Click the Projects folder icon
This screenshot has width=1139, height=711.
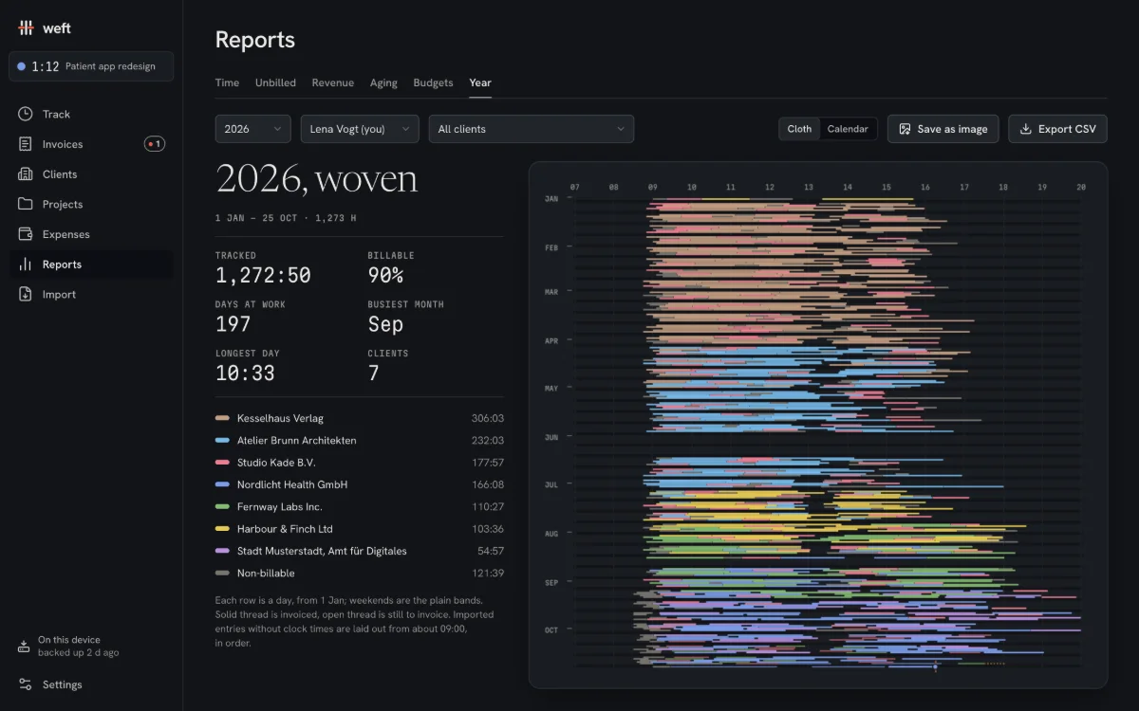[26, 204]
